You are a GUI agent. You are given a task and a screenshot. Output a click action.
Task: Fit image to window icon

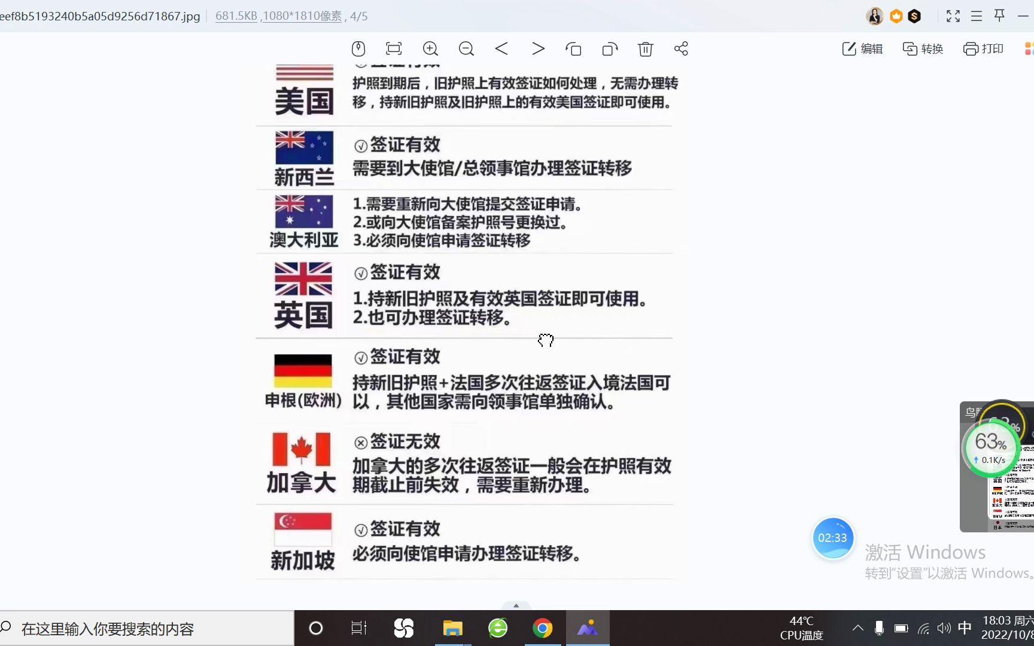(x=394, y=49)
